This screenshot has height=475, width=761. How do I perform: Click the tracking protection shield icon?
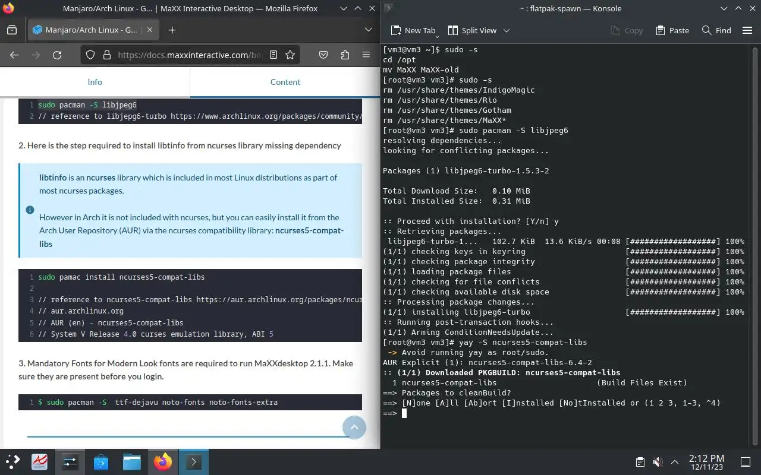click(90, 55)
